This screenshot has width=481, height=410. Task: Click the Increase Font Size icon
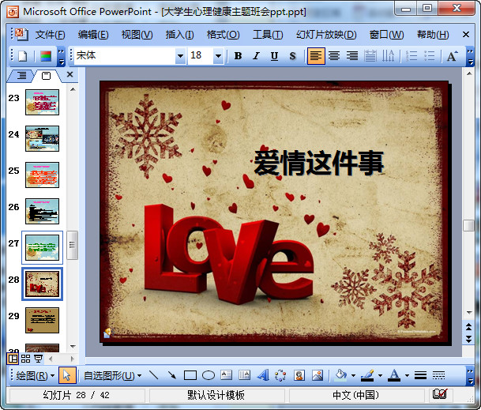(x=452, y=56)
